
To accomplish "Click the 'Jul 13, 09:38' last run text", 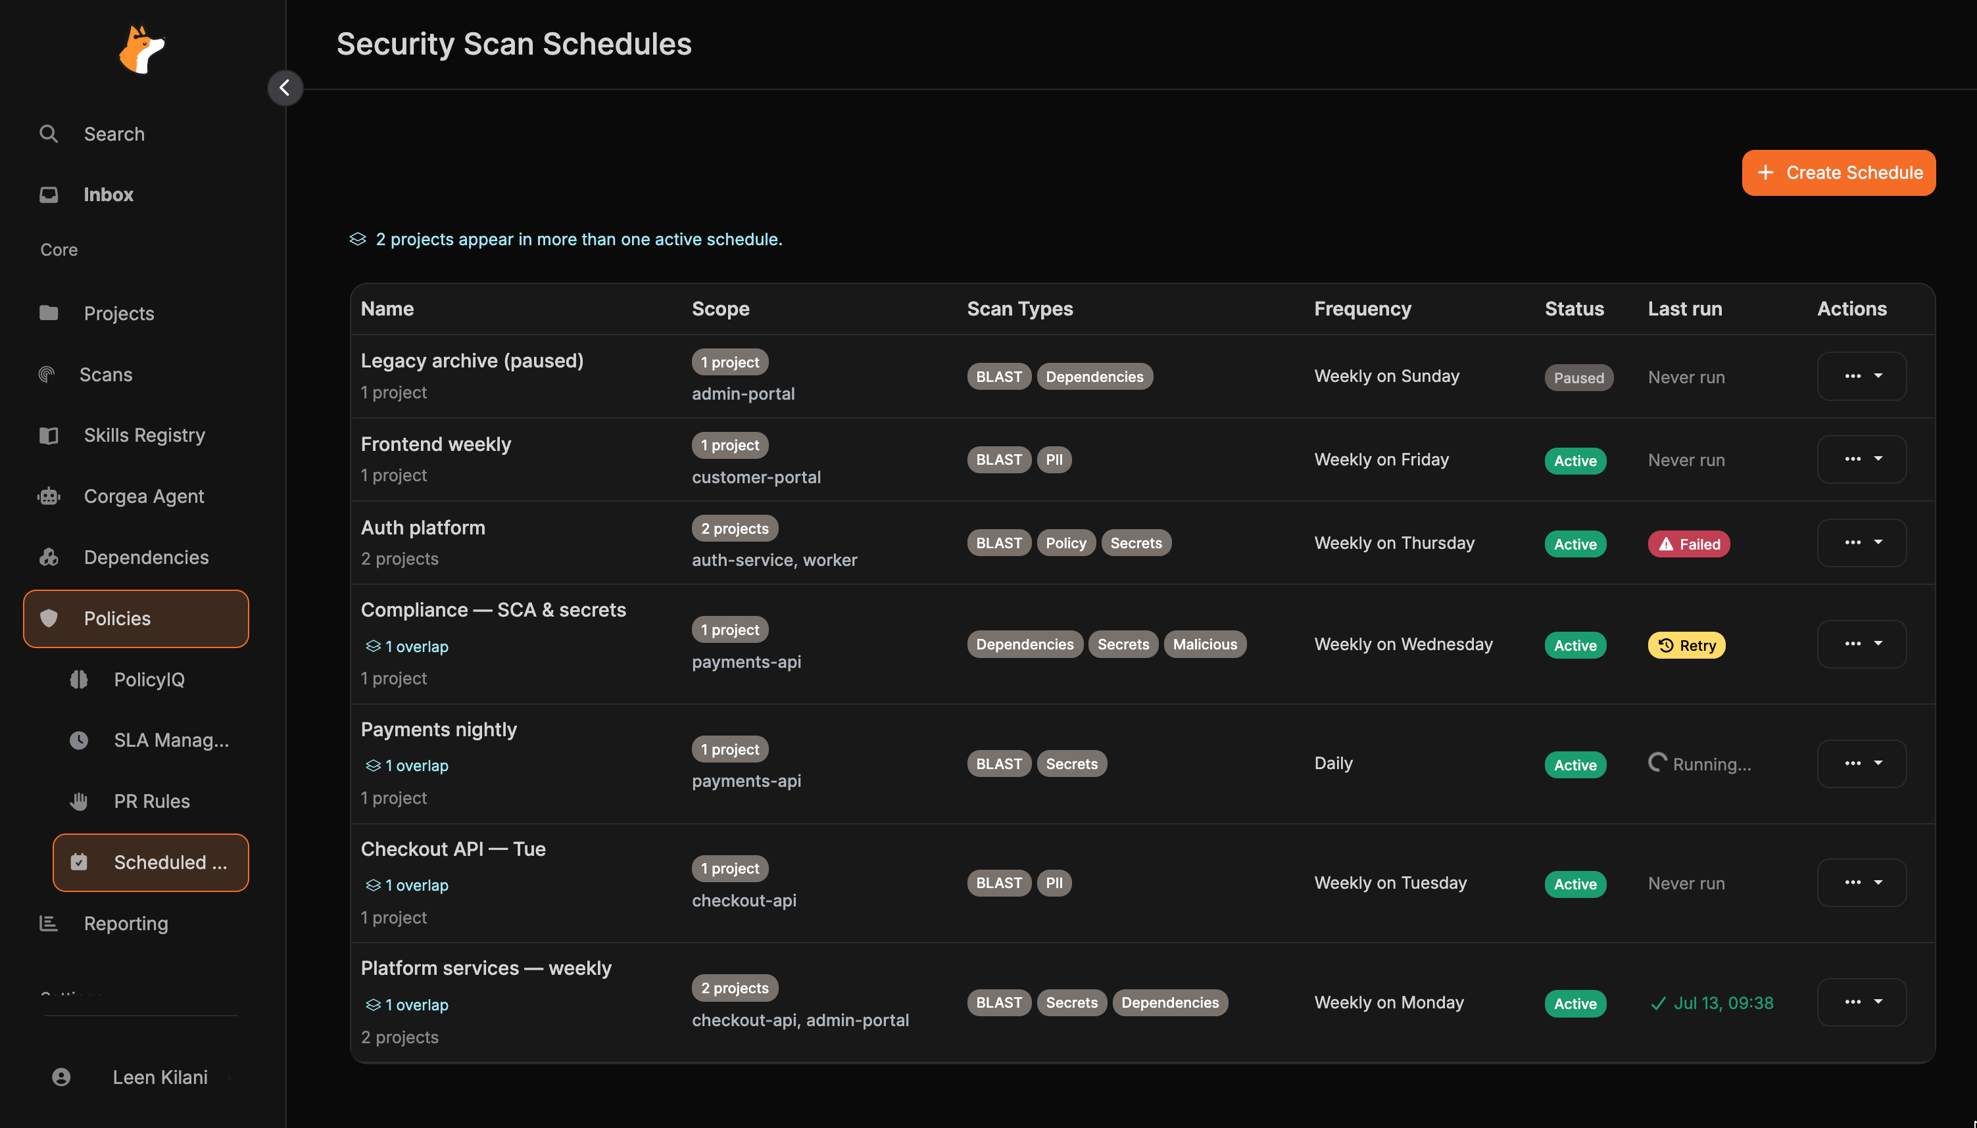I will click(1722, 1003).
